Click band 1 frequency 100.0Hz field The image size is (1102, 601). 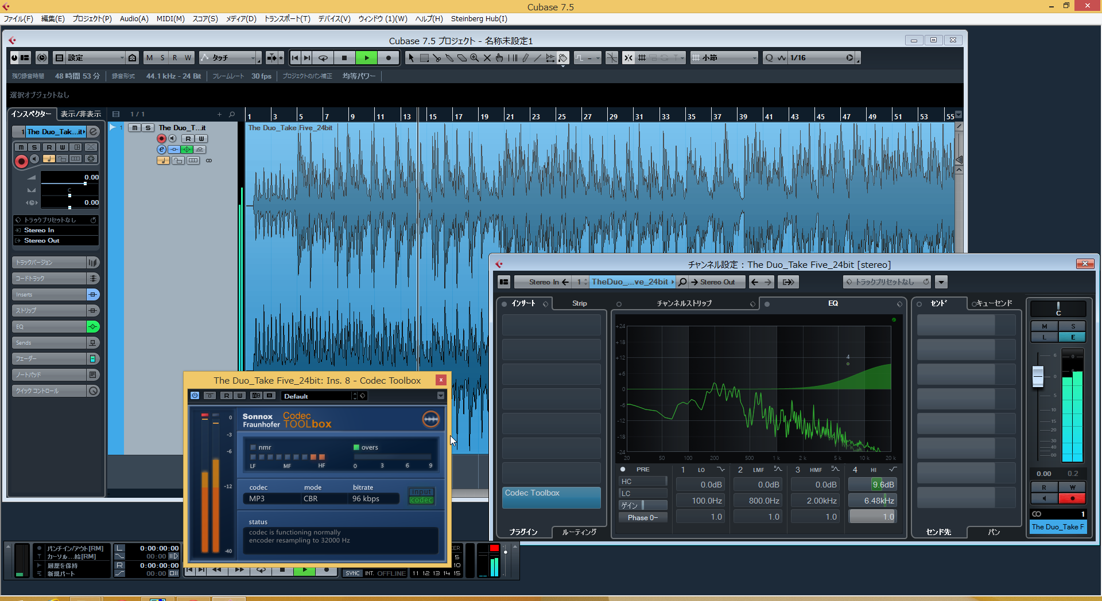pos(700,501)
